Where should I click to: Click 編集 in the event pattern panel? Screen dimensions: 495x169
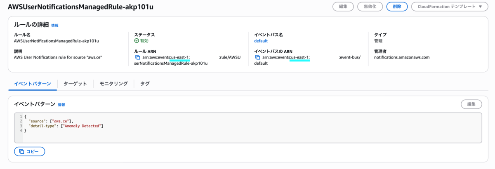point(471,105)
